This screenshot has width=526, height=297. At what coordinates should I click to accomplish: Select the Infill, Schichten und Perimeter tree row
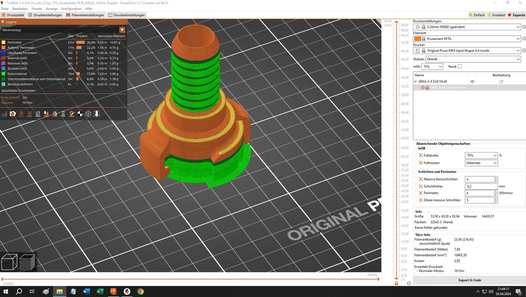pos(470,88)
